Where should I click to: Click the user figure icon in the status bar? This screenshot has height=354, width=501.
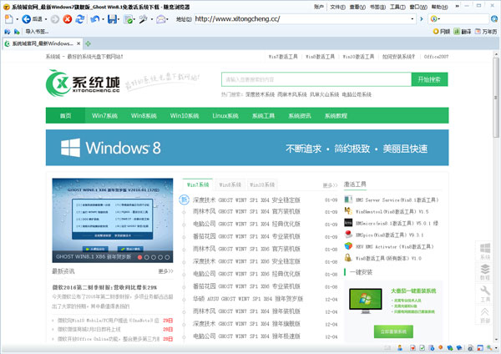click(400, 347)
